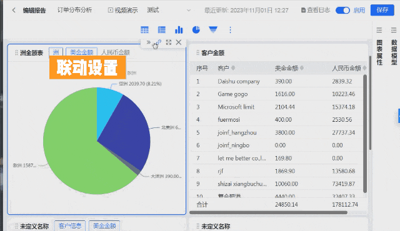
Task: Grab the drag handle beside 客户金额
Action: point(197,52)
